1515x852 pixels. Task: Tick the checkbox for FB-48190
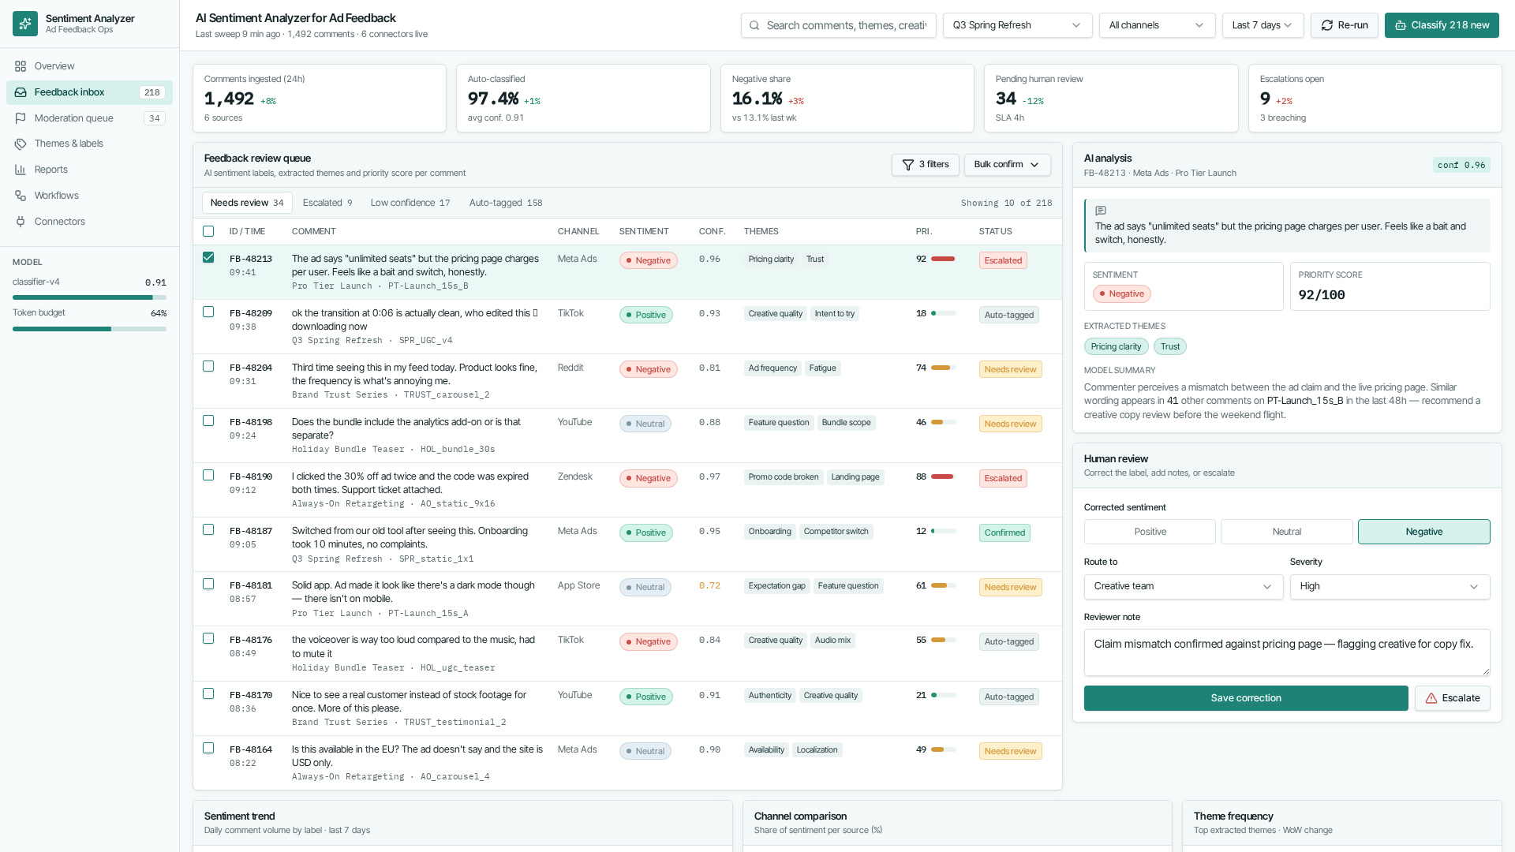click(x=208, y=475)
